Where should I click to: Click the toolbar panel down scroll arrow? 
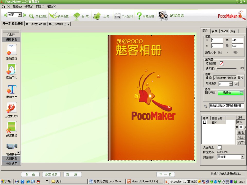(x=19, y=153)
